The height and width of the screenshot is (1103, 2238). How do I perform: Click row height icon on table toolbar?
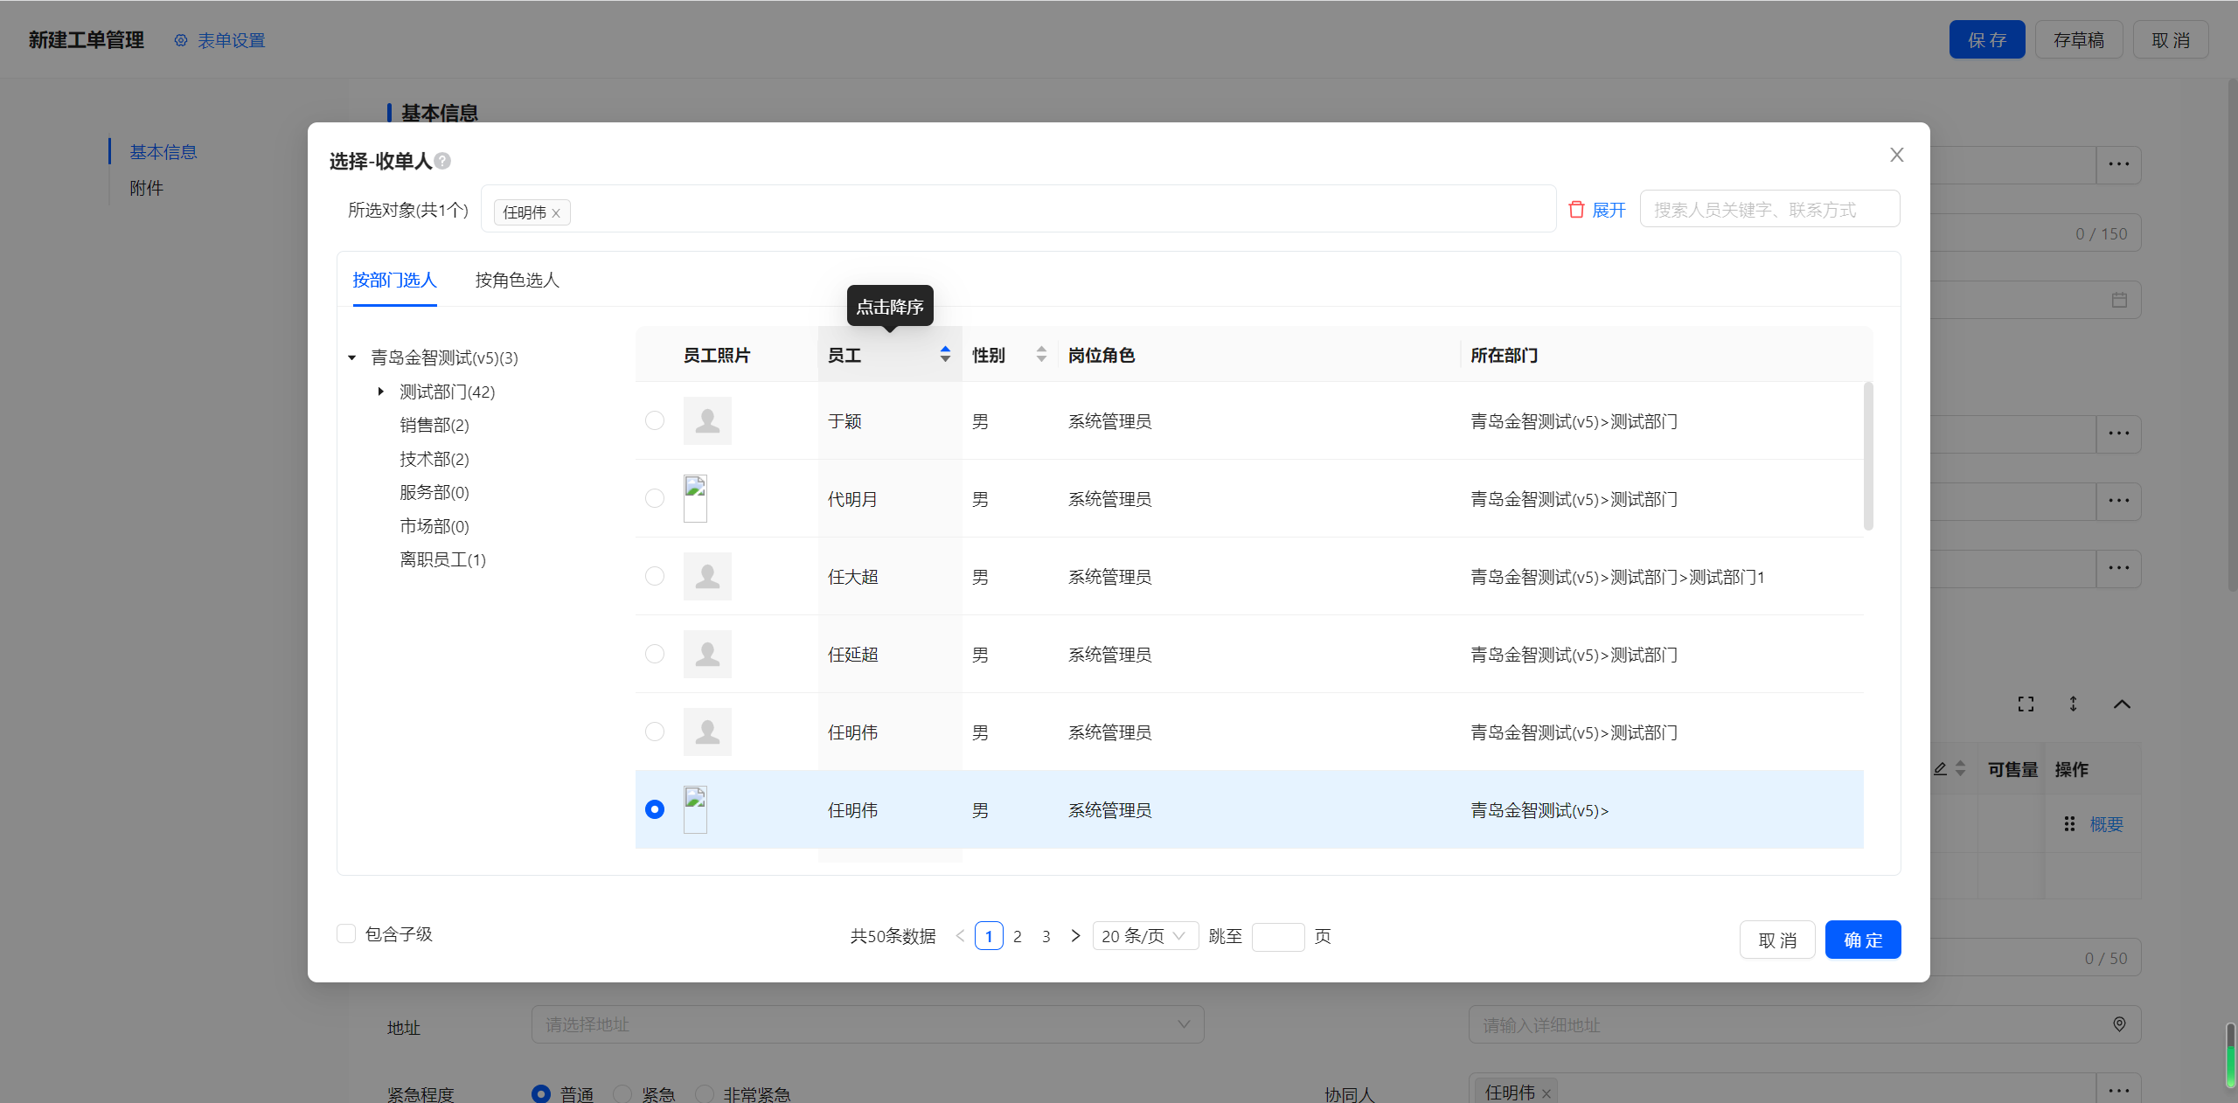[2073, 704]
